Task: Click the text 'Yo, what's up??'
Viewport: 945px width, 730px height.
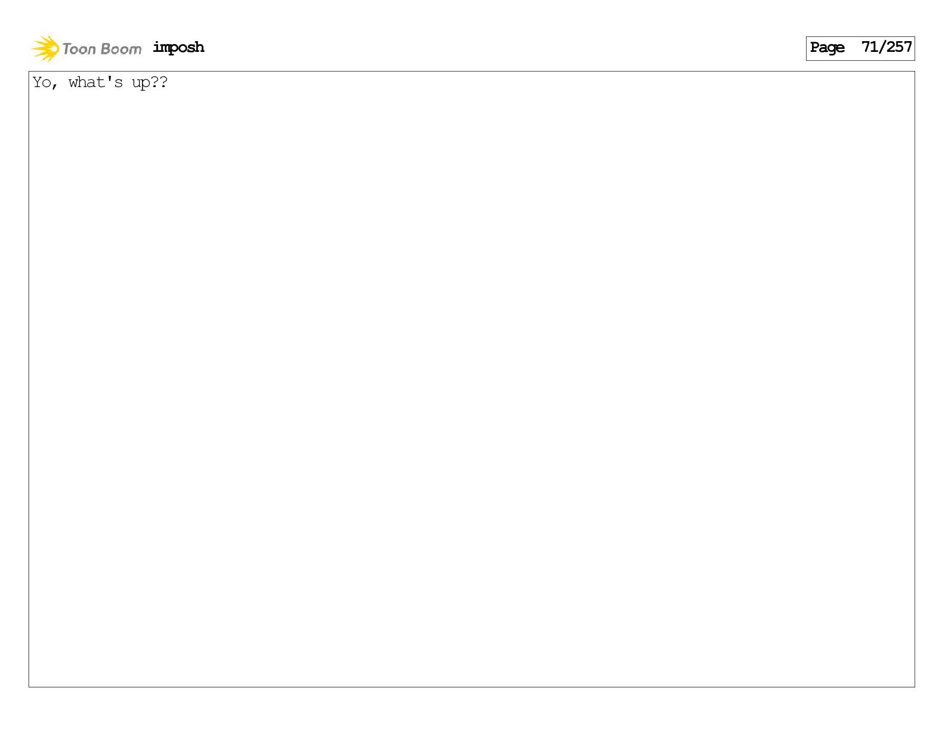Action: 100,82
